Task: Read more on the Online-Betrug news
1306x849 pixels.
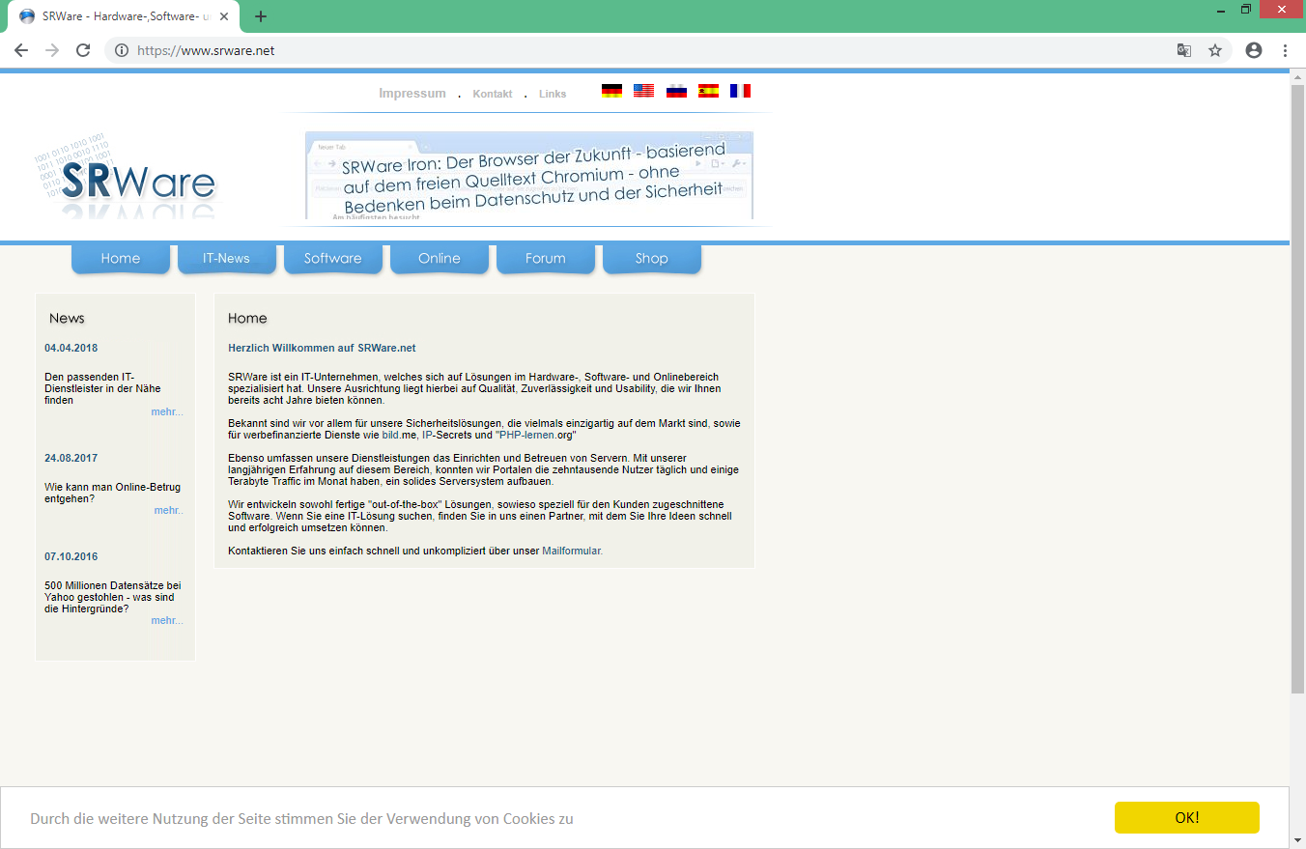Action: pyautogui.click(x=168, y=510)
